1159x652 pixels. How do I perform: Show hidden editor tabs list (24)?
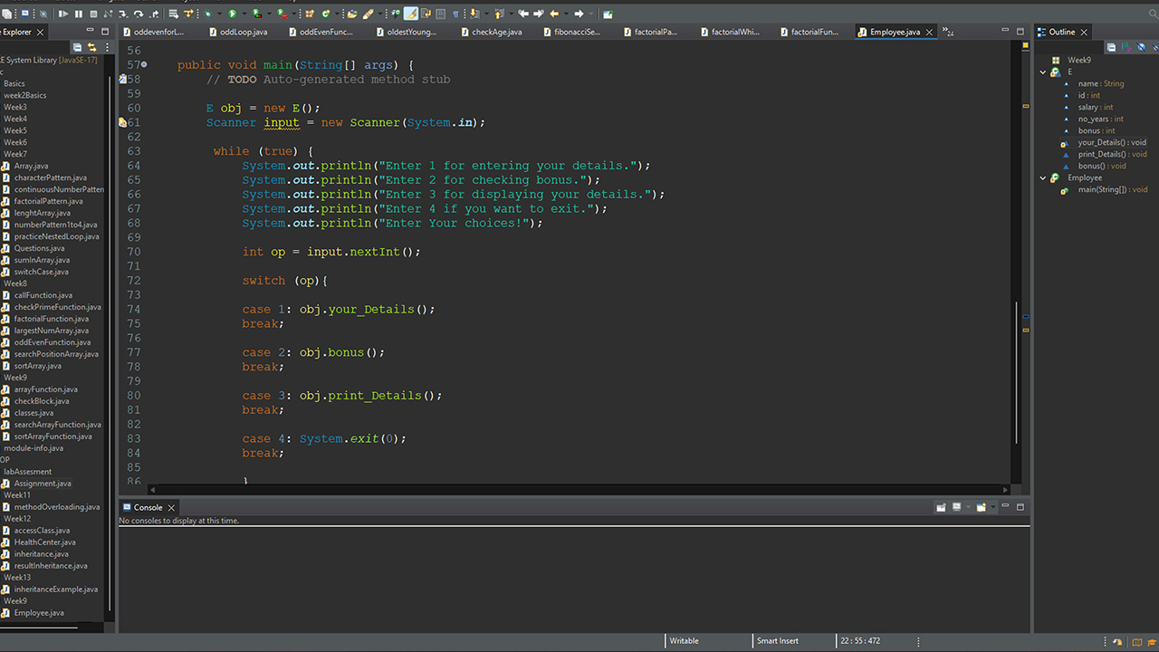coord(948,32)
